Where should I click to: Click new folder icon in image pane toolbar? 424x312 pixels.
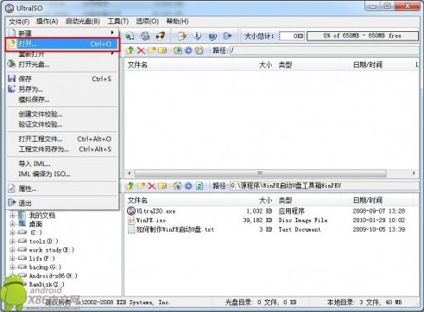click(x=152, y=50)
